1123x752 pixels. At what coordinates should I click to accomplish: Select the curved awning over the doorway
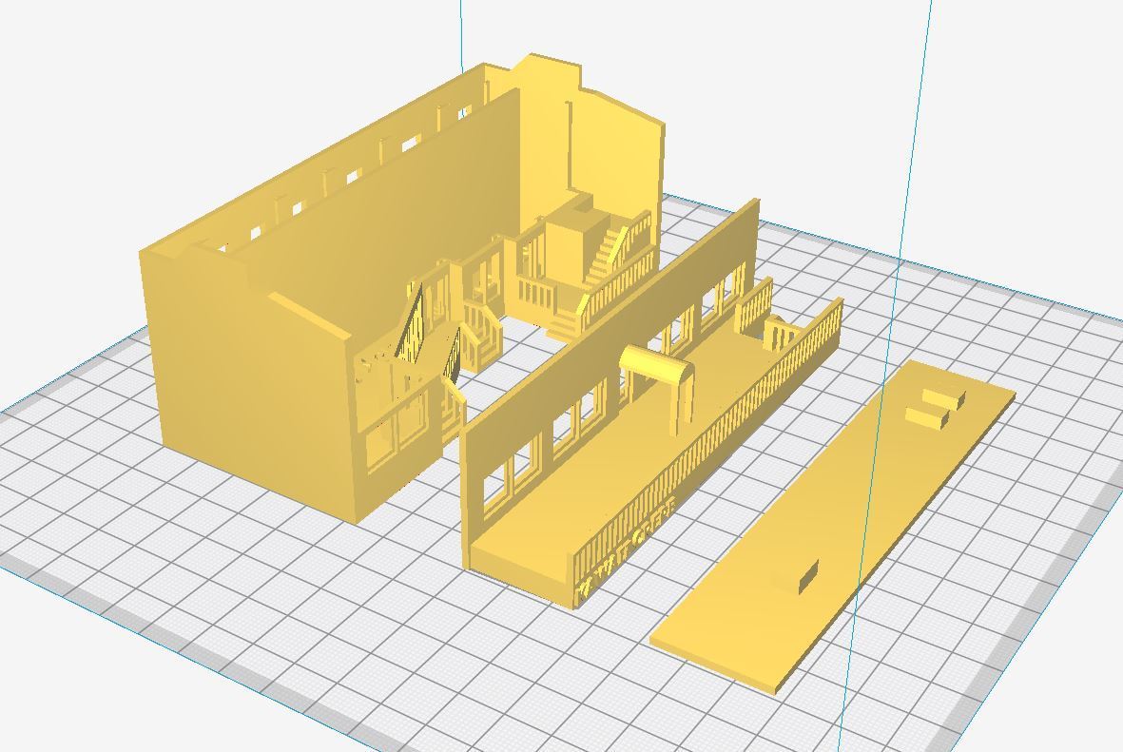coord(656,366)
